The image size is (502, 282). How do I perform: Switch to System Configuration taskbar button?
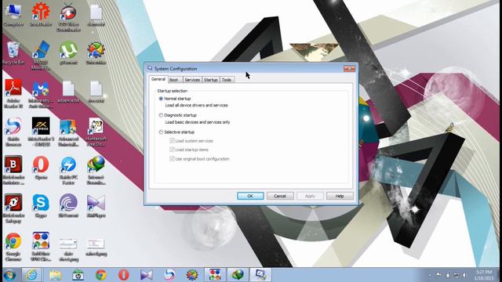[x=260, y=275]
